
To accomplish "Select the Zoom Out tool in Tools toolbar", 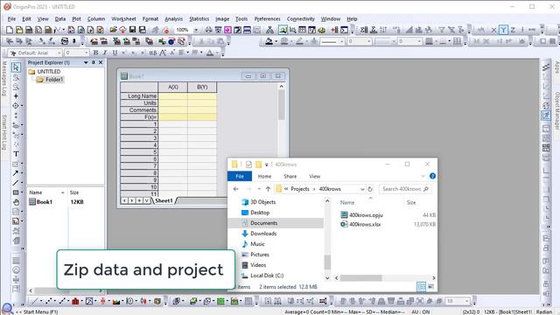I will pyautogui.click(x=16, y=87).
